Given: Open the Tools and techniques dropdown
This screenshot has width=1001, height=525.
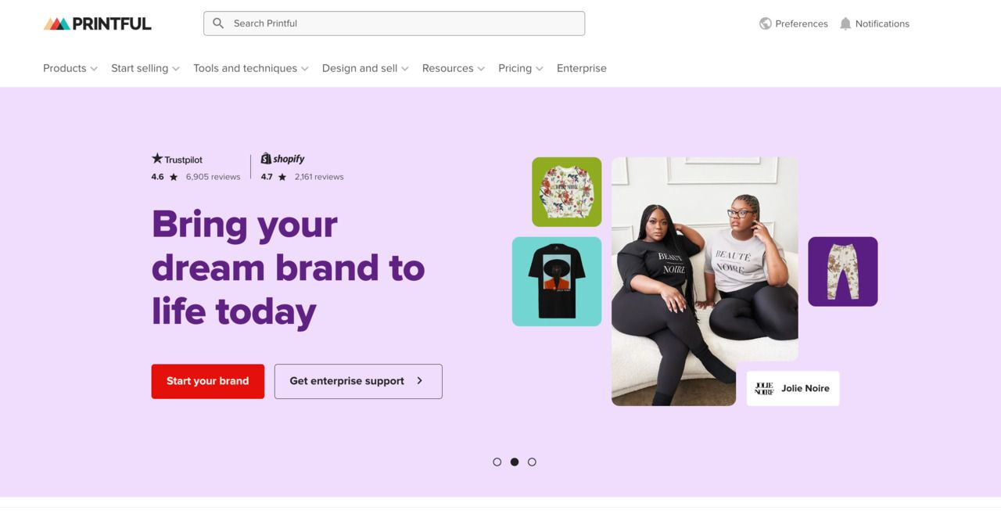Looking at the screenshot, I should 251,68.
